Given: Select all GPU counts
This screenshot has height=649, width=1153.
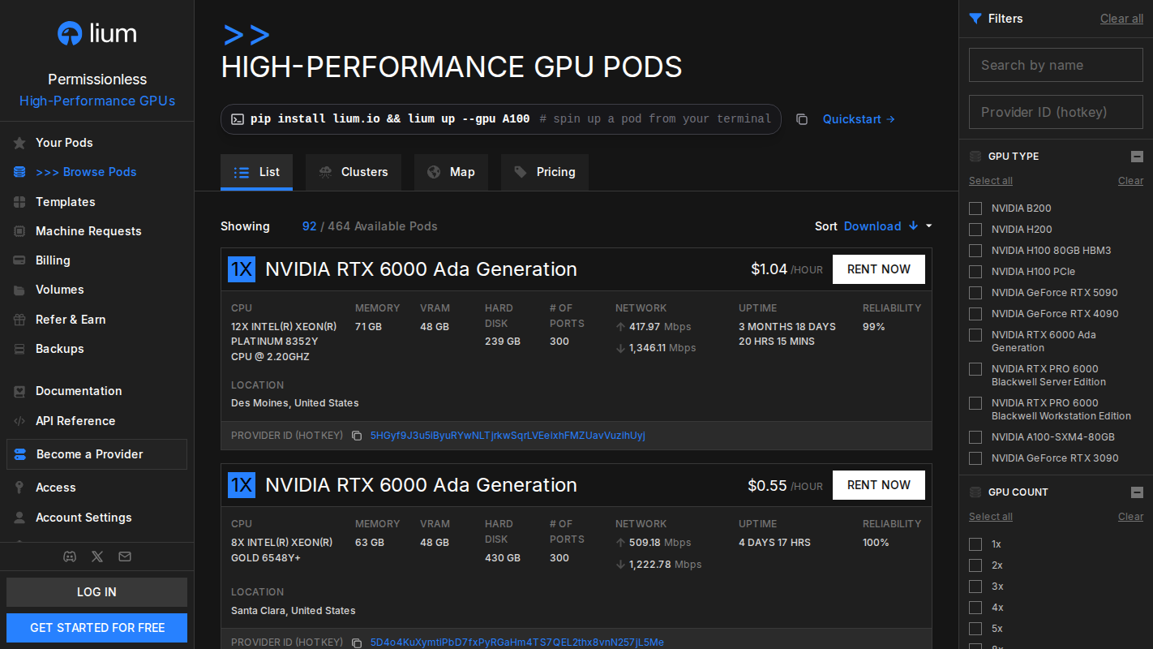Looking at the screenshot, I should pos(991,517).
